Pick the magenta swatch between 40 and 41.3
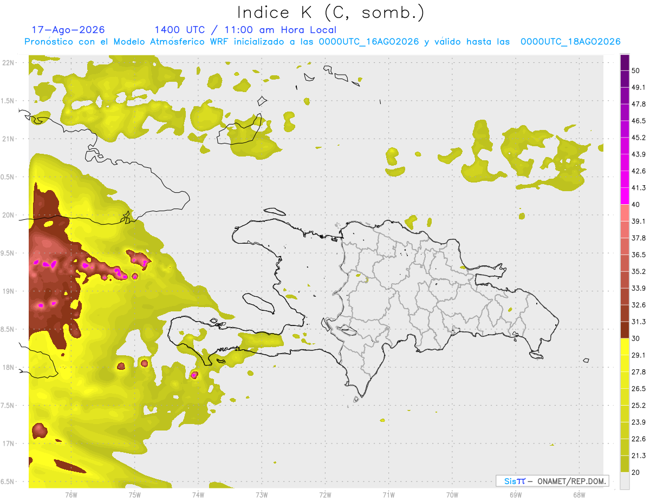This screenshot has height=502, width=650. (x=625, y=197)
